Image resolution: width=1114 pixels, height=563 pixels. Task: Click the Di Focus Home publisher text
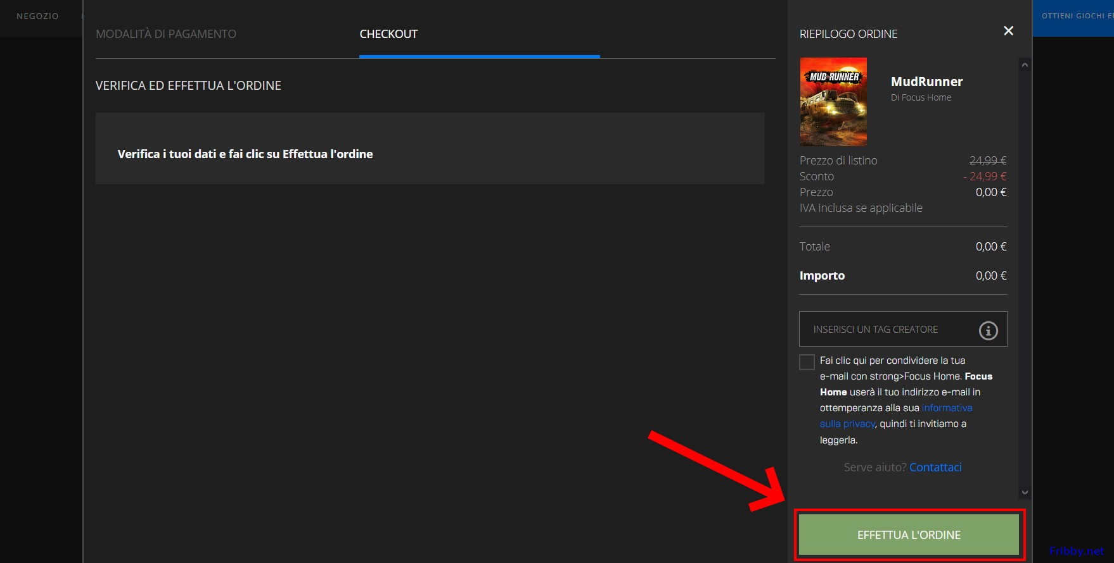[x=921, y=97]
